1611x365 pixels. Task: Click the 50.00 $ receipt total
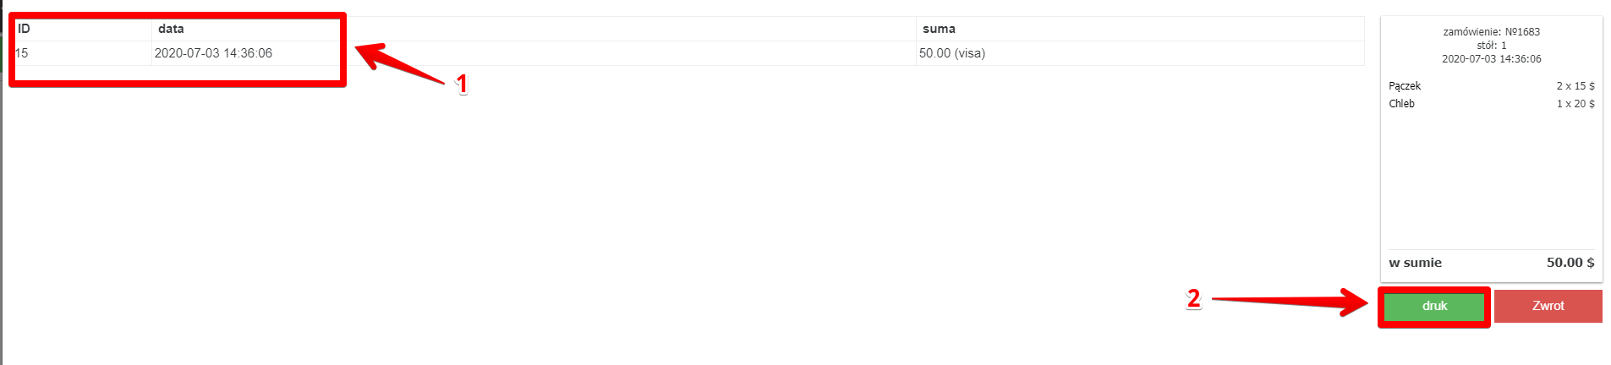(1570, 263)
